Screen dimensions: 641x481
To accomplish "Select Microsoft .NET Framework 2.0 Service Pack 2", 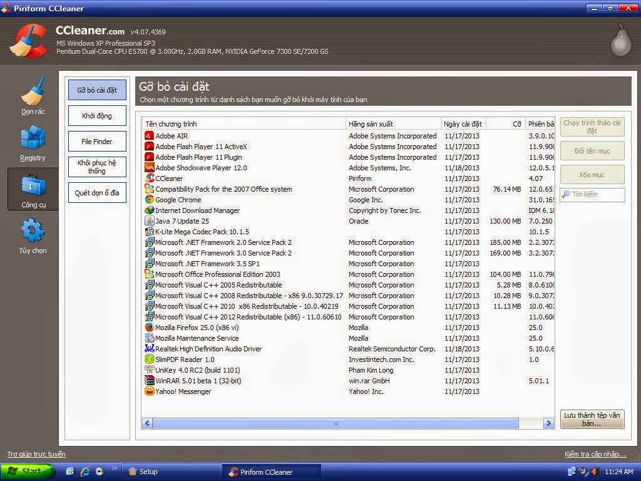I will [x=349, y=242].
